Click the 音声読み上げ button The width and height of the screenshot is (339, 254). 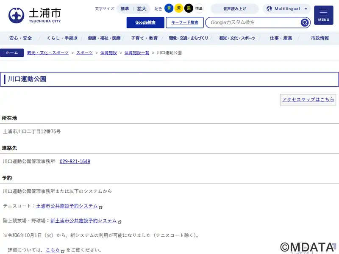pyautogui.click(x=234, y=8)
